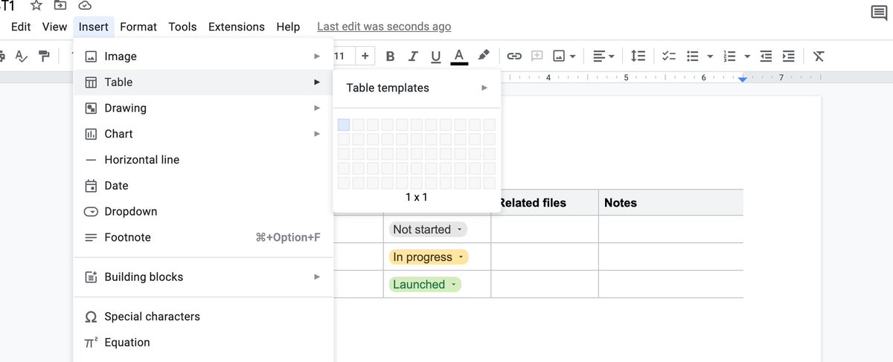Toggle italic formatting

click(413, 56)
